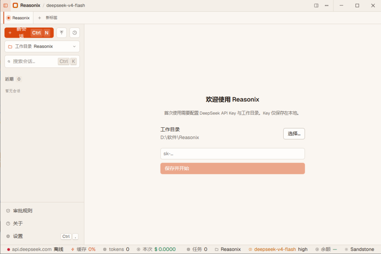The height and width of the screenshot is (254, 381).
Task: Click the high reasoning level label
Action: (x=303, y=249)
